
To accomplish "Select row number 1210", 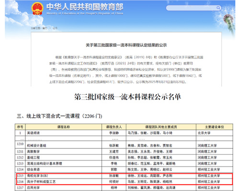I will coord(20,144).
